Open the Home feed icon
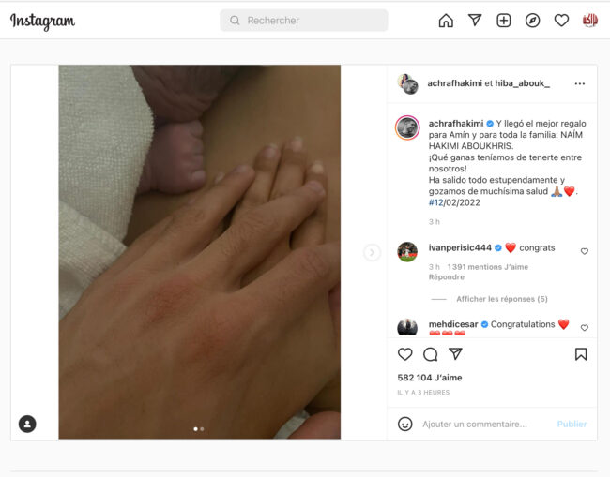610x477 pixels. pos(446,21)
